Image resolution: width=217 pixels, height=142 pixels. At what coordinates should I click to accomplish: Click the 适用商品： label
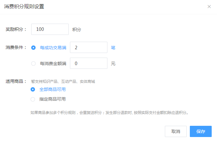[16, 81]
